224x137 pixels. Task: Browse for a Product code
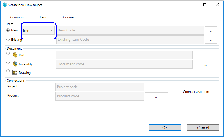[x=156, y=96]
